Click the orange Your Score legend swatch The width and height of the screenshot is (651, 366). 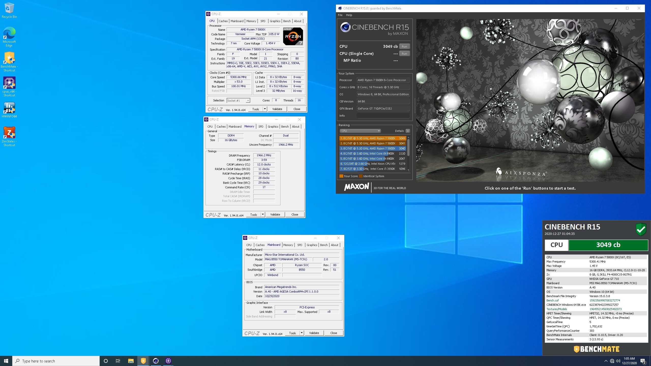(x=341, y=176)
